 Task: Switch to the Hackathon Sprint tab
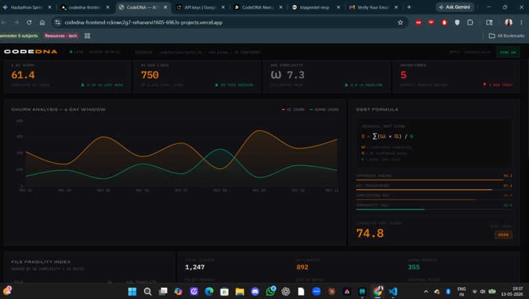coord(26,7)
